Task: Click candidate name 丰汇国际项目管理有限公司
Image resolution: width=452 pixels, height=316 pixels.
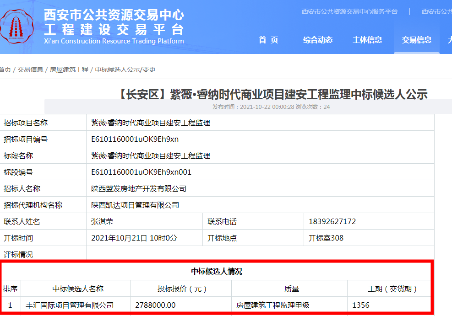Action: coord(70,305)
